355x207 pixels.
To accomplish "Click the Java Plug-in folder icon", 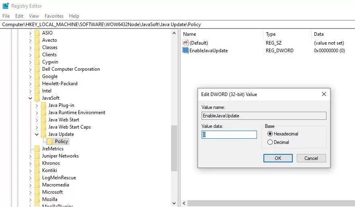I will tap(43, 105).
